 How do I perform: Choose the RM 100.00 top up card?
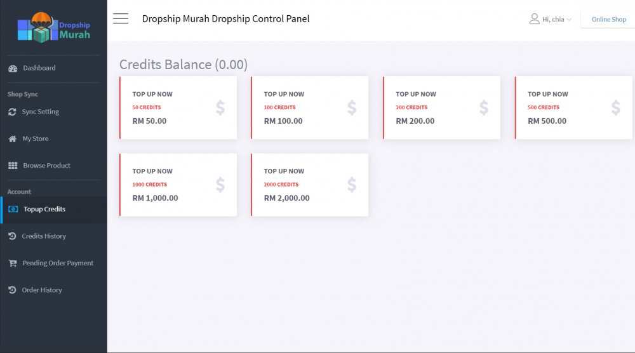309,108
